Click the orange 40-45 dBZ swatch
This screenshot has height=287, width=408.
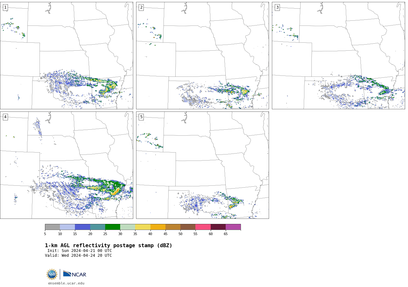158,227
